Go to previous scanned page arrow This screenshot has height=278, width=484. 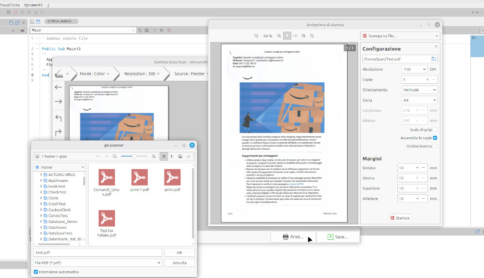pos(59,87)
